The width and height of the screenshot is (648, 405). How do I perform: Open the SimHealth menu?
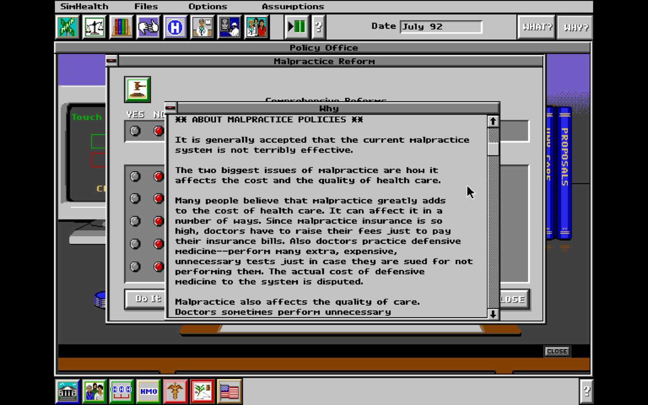[x=84, y=6]
